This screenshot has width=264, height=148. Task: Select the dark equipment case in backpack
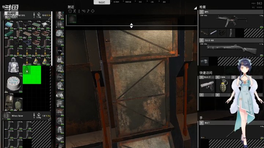click(9, 102)
